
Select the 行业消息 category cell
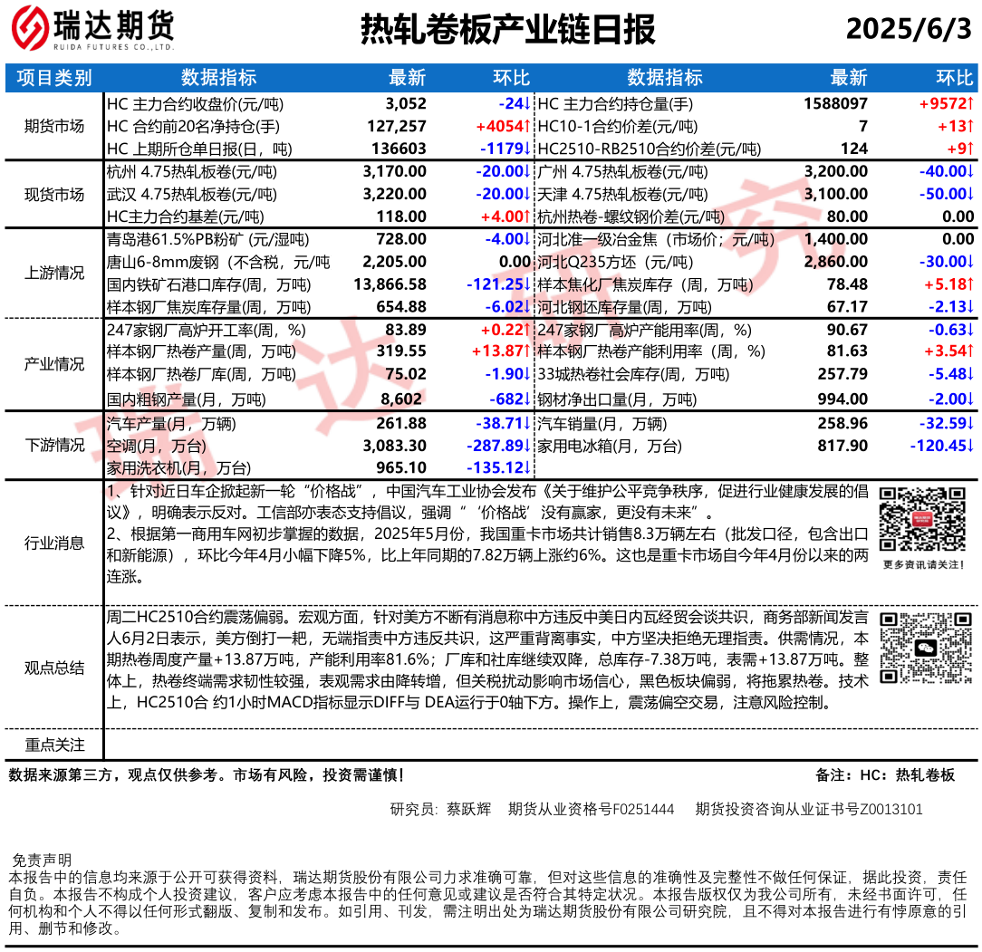tap(54, 543)
